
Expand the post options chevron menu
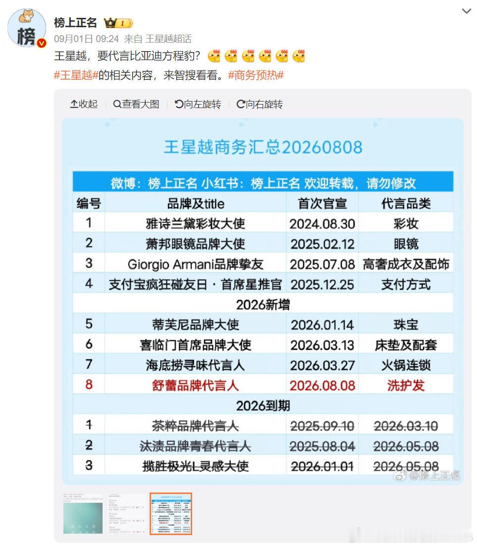466,11
